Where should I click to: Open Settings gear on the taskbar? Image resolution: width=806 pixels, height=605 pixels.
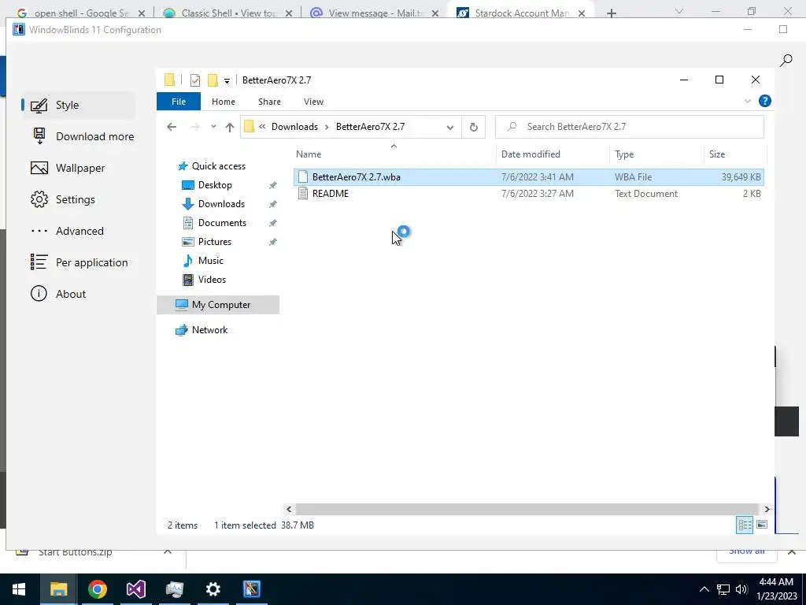213,589
